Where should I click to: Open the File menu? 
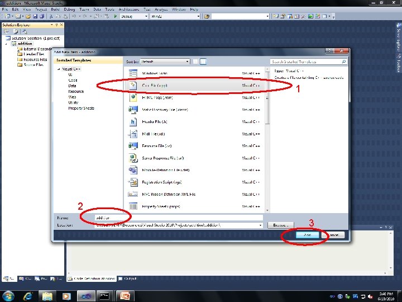[x=5, y=10]
